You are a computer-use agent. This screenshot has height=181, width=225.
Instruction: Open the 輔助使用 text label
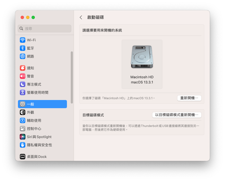34,120
